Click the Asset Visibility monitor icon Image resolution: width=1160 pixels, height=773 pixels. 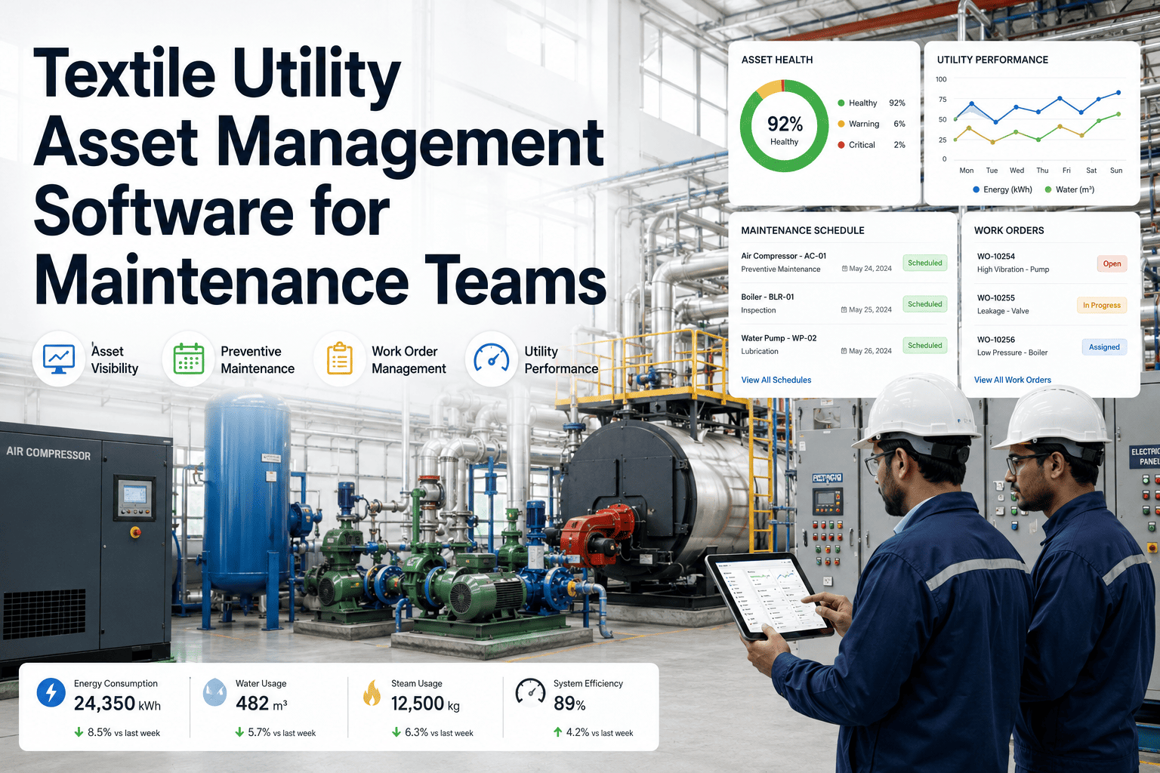pyautogui.click(x=59, y=359)
